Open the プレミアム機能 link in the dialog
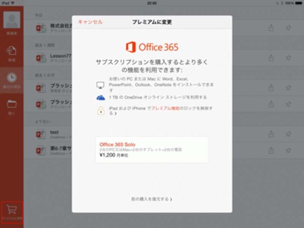The image size is (304, 228). 165,108
